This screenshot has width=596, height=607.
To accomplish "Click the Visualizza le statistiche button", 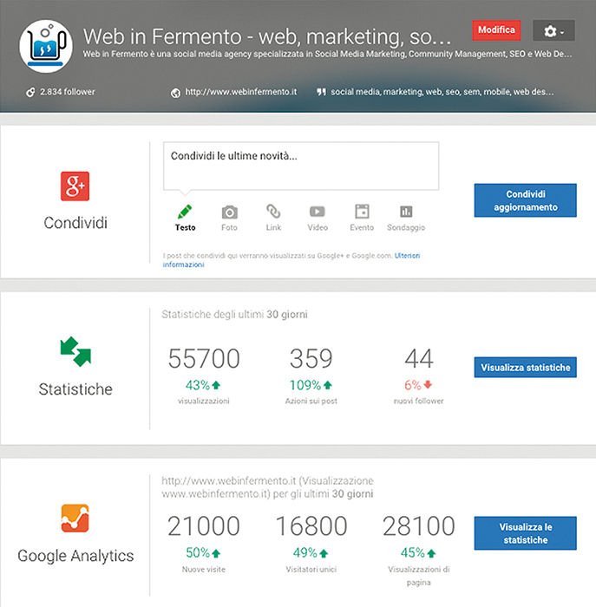I will click(x=525, y=533).
